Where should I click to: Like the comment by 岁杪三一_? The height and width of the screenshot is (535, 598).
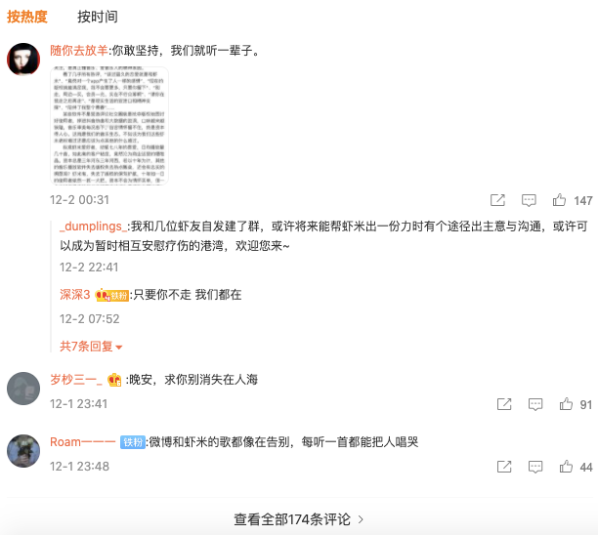(x=566, y=404)
